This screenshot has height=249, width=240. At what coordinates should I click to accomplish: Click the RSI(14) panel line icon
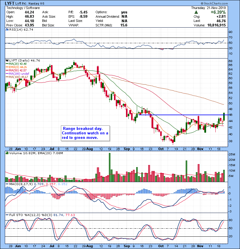tap(7, 29)
